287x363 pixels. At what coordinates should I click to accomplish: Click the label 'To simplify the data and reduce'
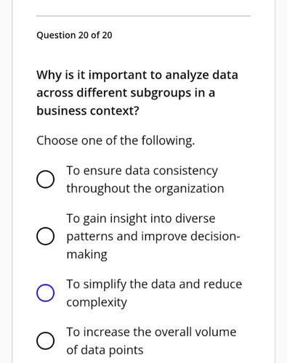coord(154,284)
